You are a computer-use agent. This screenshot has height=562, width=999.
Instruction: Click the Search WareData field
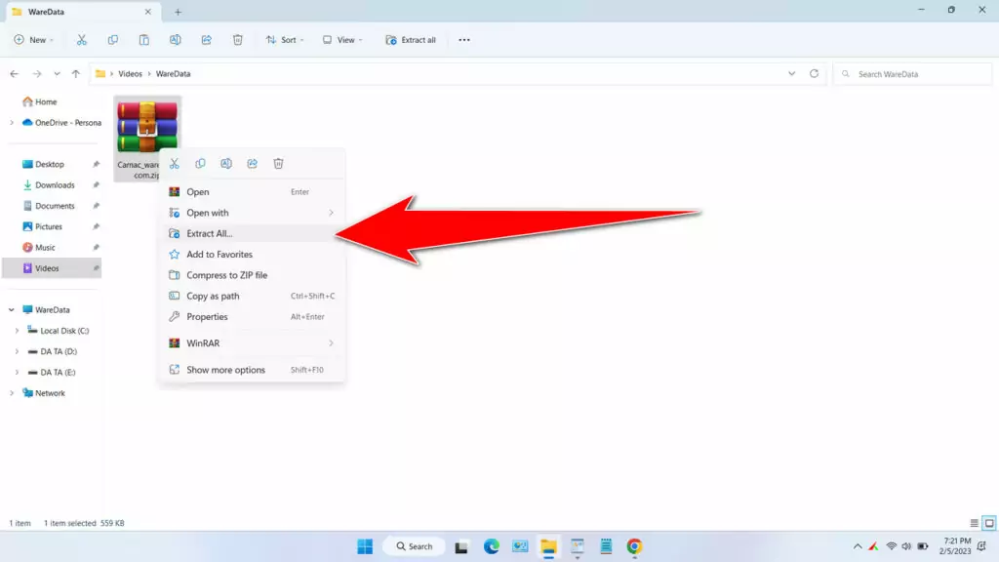tap(912, 74)
